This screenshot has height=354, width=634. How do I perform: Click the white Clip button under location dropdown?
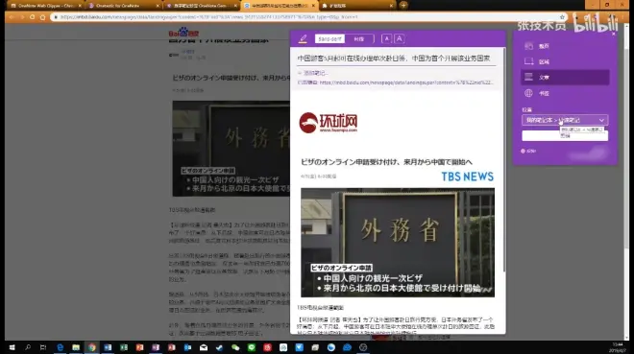point(565,135)
